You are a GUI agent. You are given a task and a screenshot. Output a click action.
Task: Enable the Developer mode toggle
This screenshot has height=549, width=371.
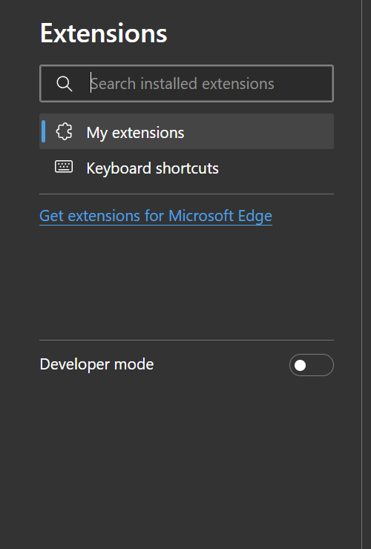[312, 365]
